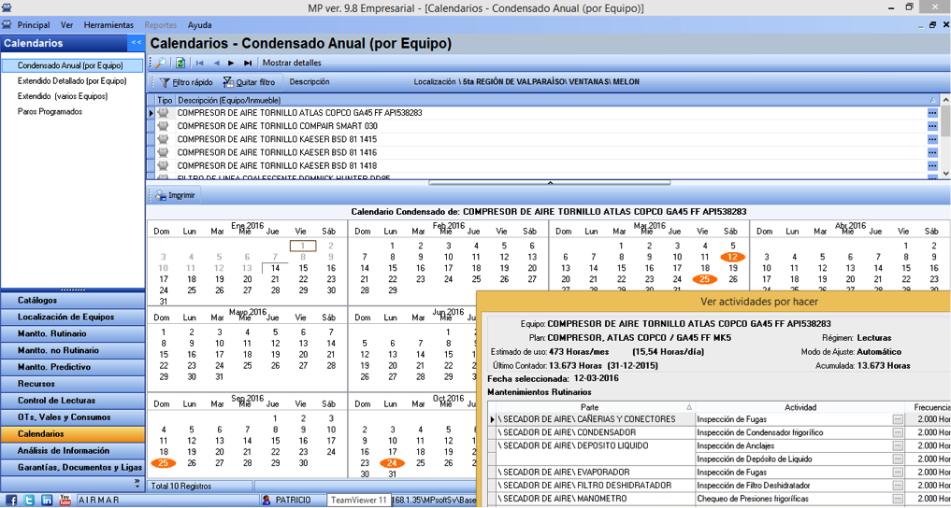The image size is (951, 508).
Task: Open the Twitter icon in status bar
Action: click(30, 501)
